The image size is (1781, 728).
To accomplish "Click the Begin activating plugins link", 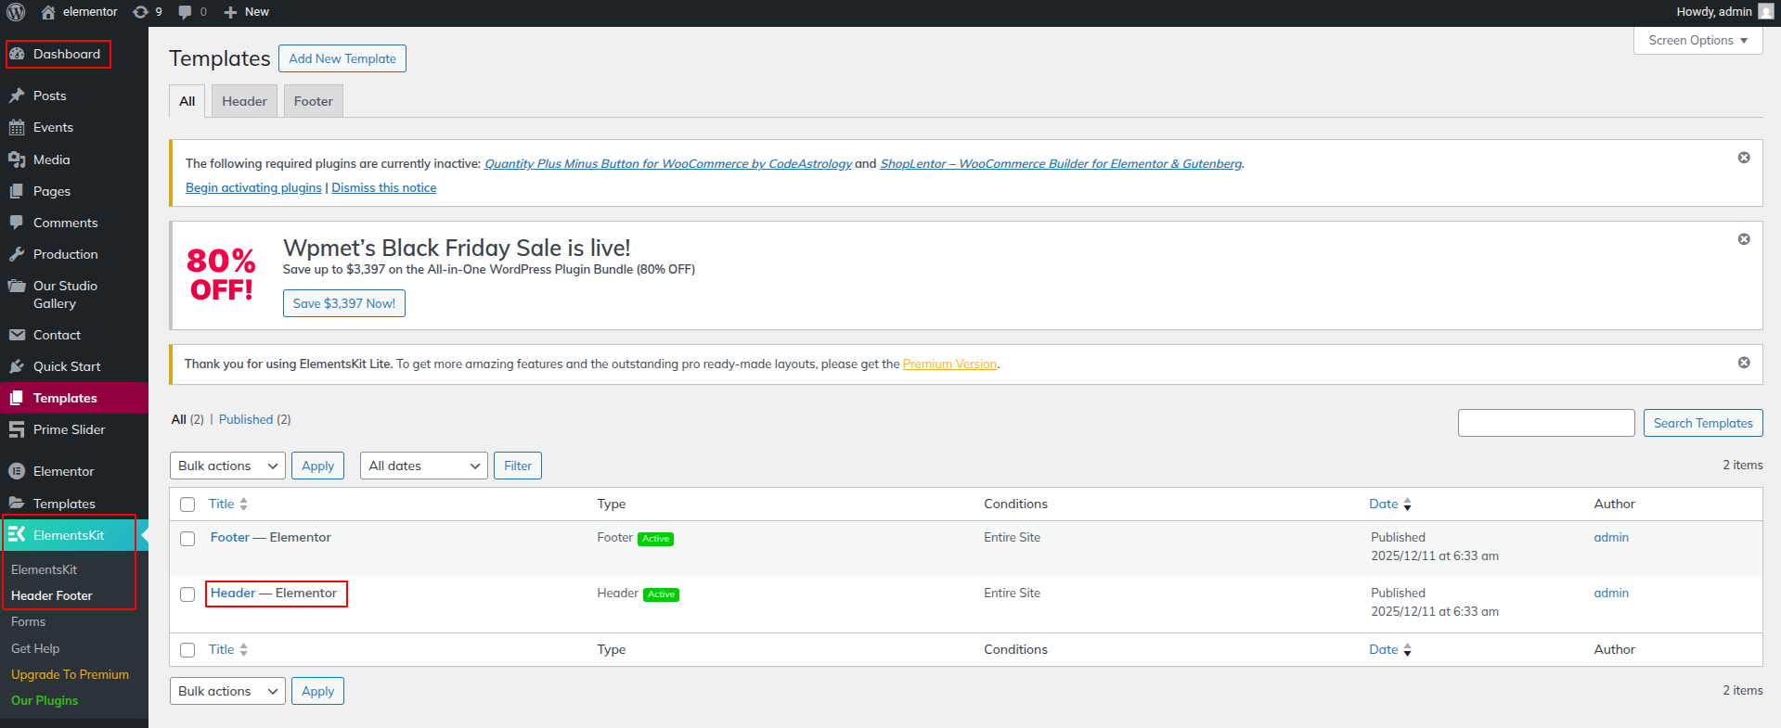I will 253,187.
